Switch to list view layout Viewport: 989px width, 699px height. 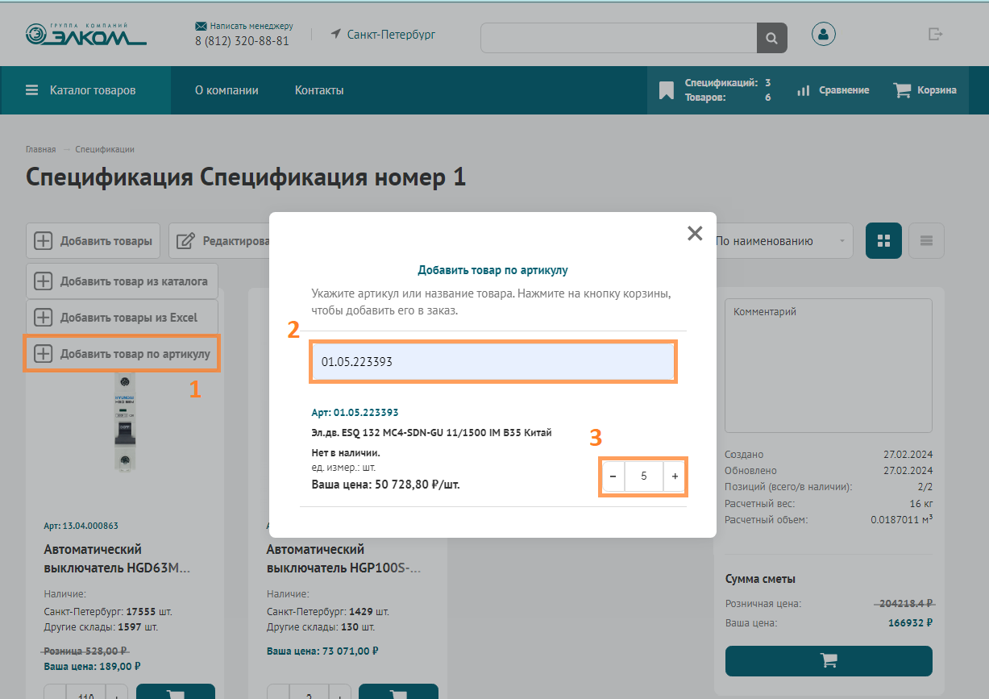[x=926, y=241]
